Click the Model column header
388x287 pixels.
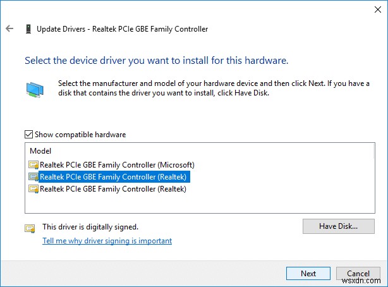[x=40, y=152]
